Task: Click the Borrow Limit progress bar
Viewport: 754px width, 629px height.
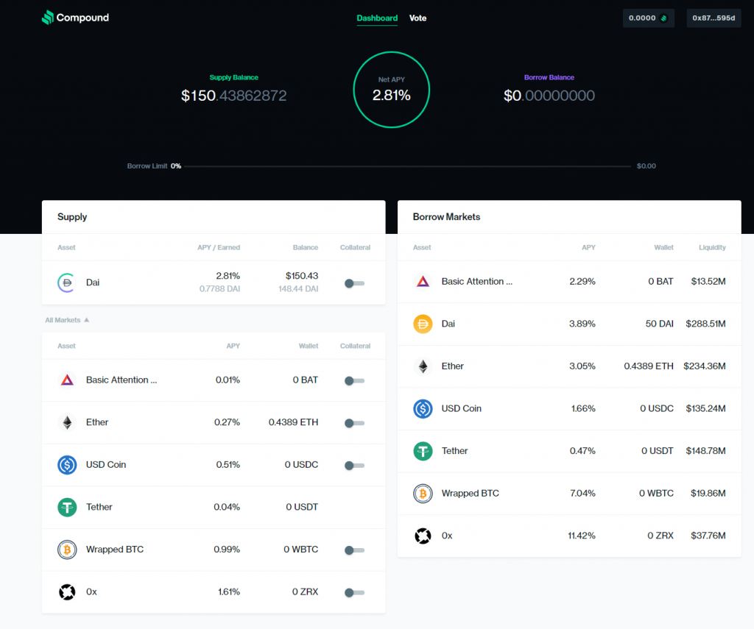Action: [x=409, y=167]
